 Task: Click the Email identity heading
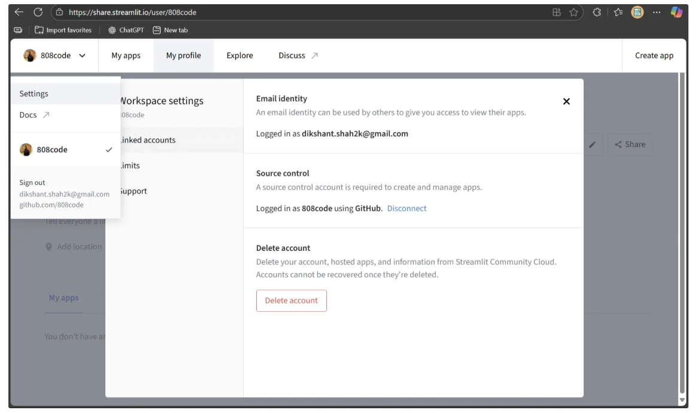(281, 98)
